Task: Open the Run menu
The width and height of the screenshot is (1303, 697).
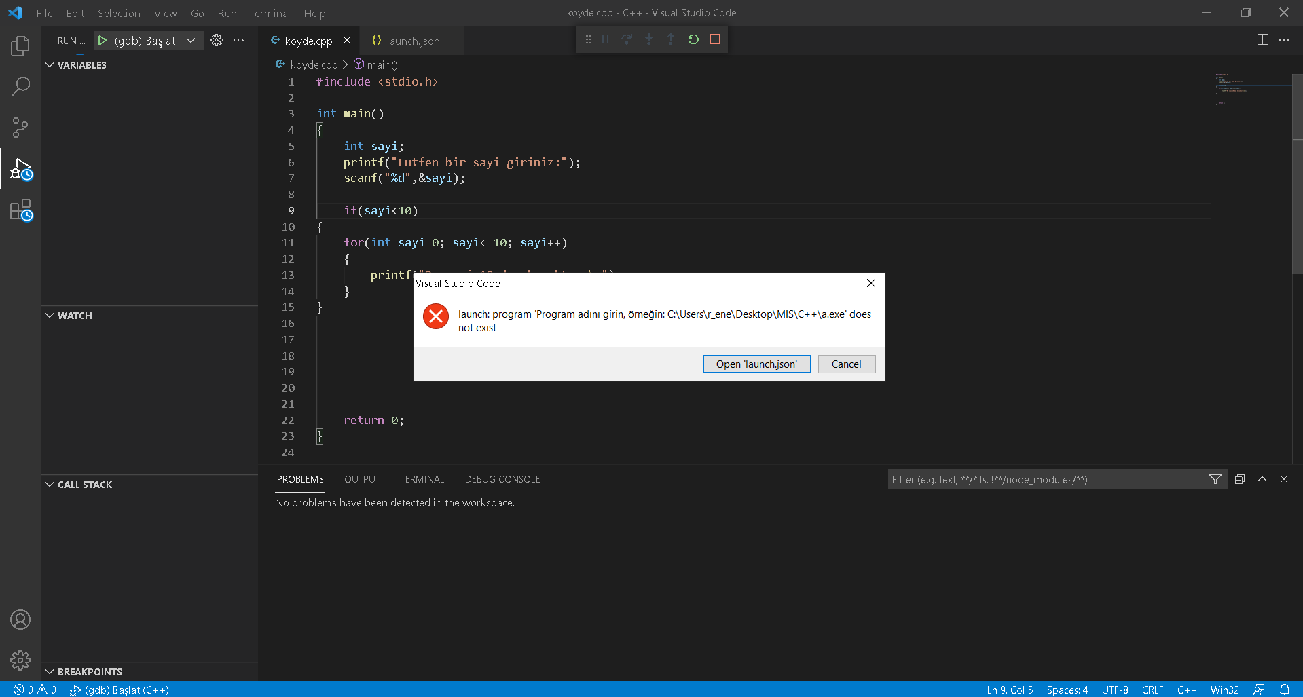Action: 227,13
